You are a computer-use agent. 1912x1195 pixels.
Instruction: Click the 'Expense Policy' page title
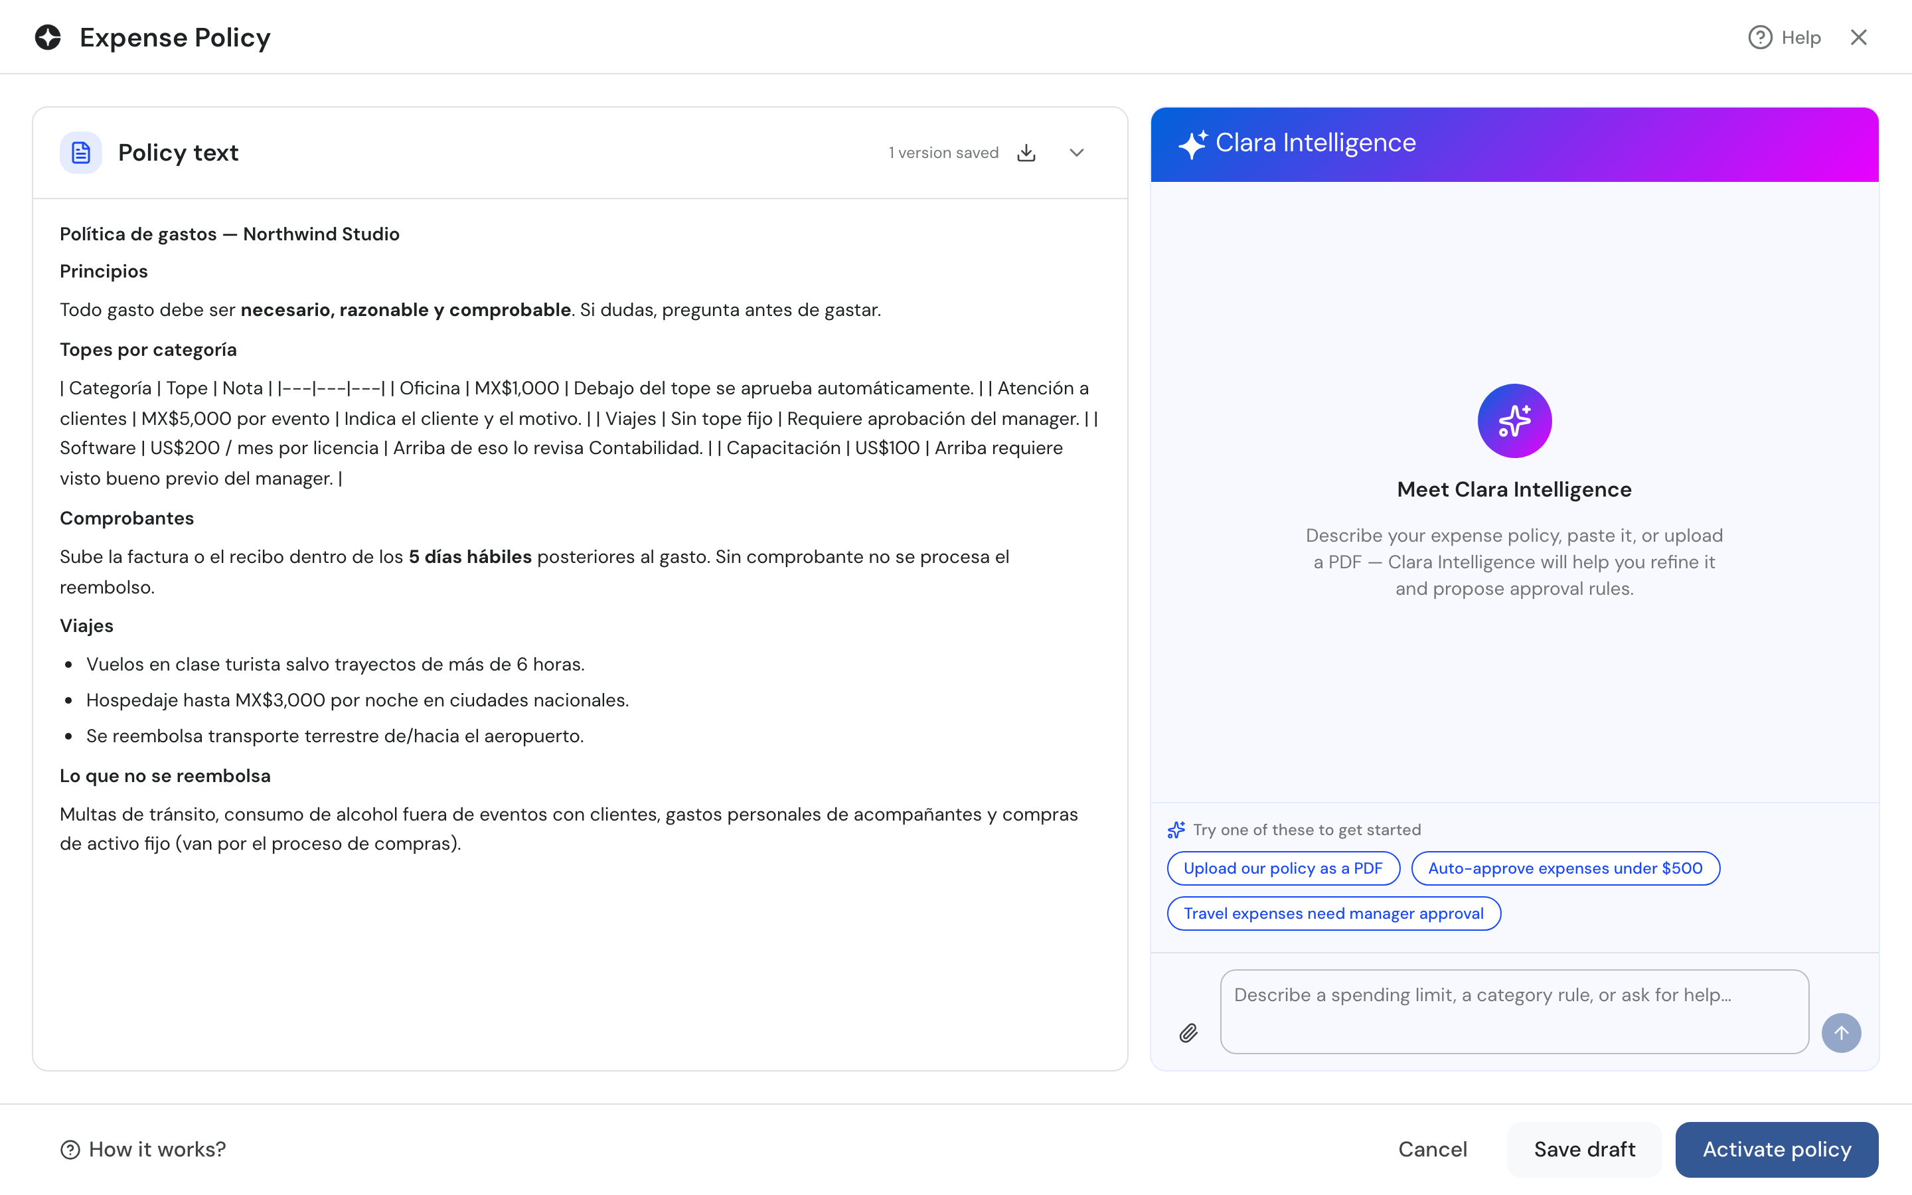pos(175,37)
